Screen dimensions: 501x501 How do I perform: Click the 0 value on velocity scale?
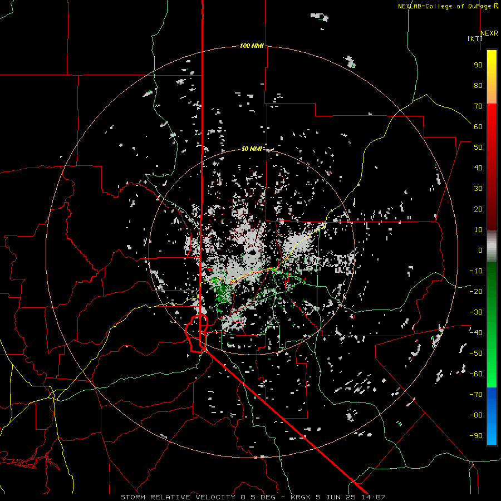tap(480, 250)
